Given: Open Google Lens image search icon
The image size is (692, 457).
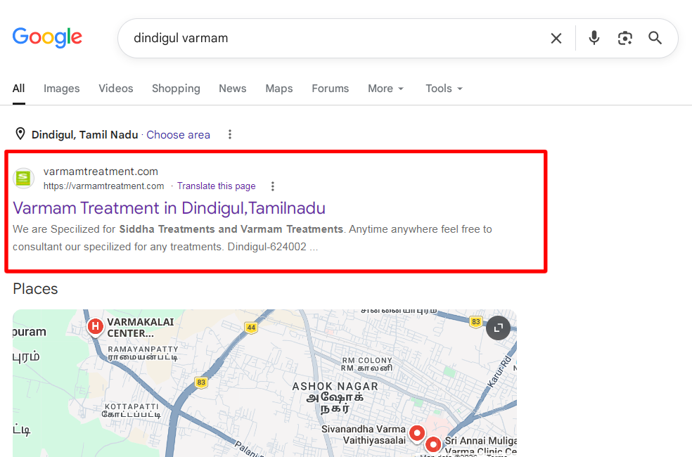Looking at the screenshot, I should (x=625, y=39).
